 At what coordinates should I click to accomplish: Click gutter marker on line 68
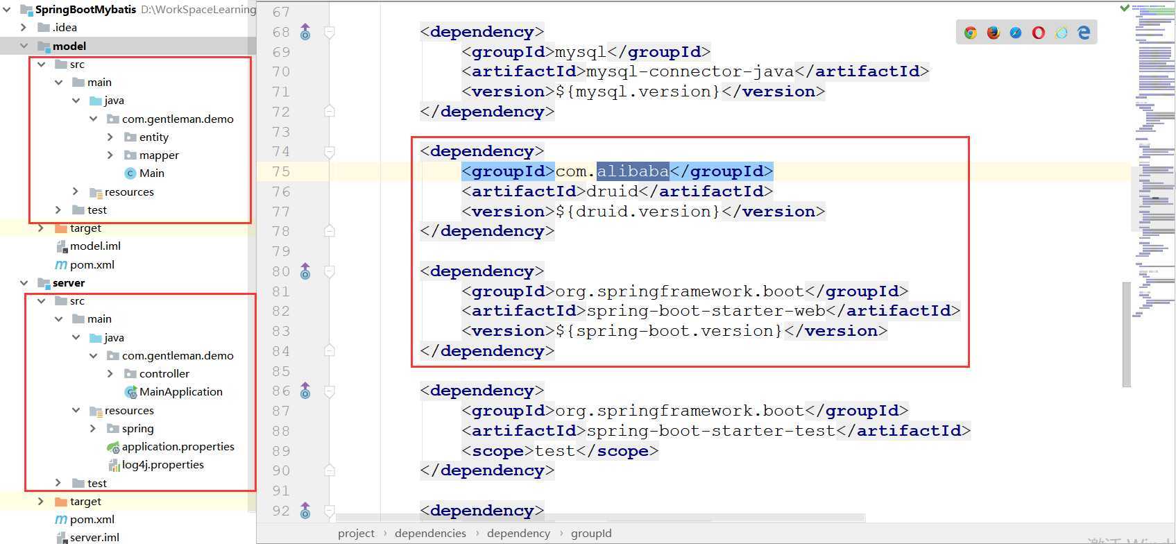coord(305,32)
